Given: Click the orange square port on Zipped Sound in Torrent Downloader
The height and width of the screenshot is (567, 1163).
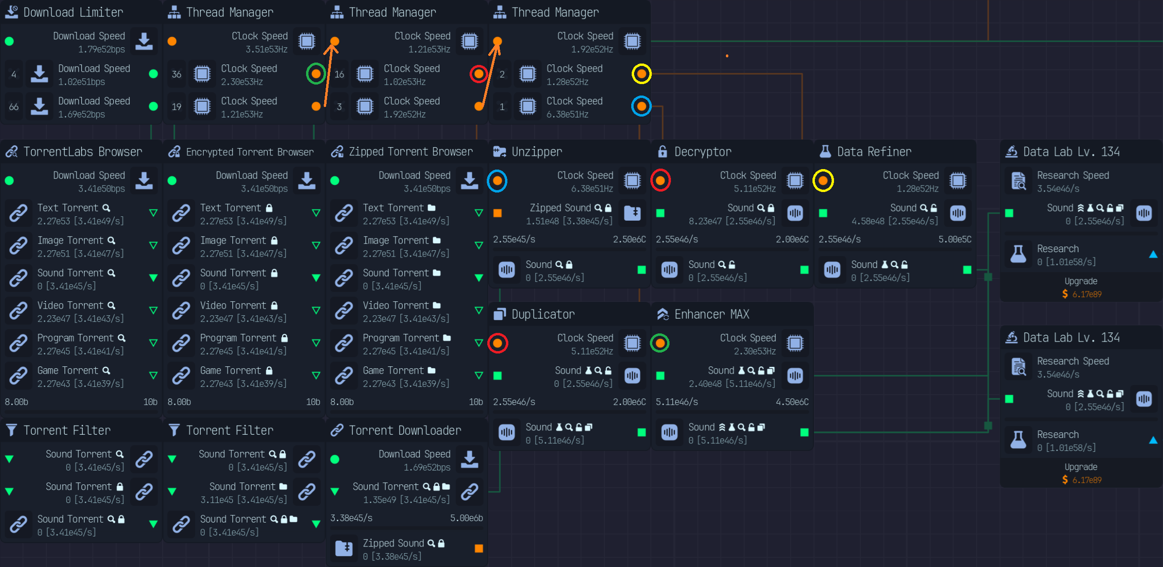Looking at the screenshot, I should [x=479, y=549].
